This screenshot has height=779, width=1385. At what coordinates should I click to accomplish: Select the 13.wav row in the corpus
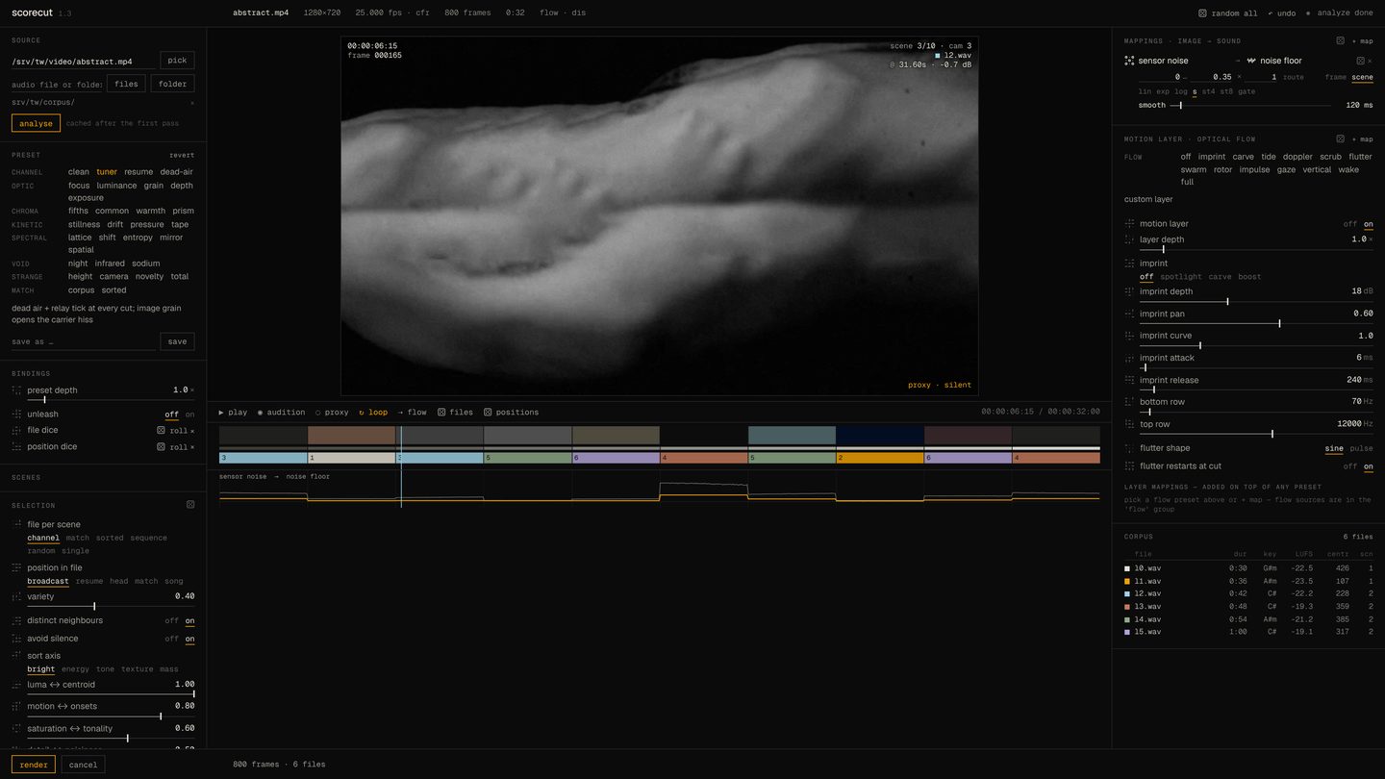point(1248,607)
